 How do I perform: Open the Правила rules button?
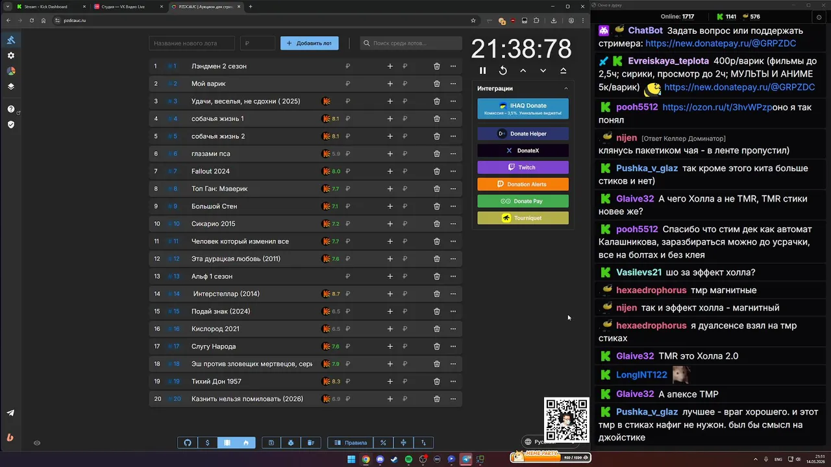351,443
